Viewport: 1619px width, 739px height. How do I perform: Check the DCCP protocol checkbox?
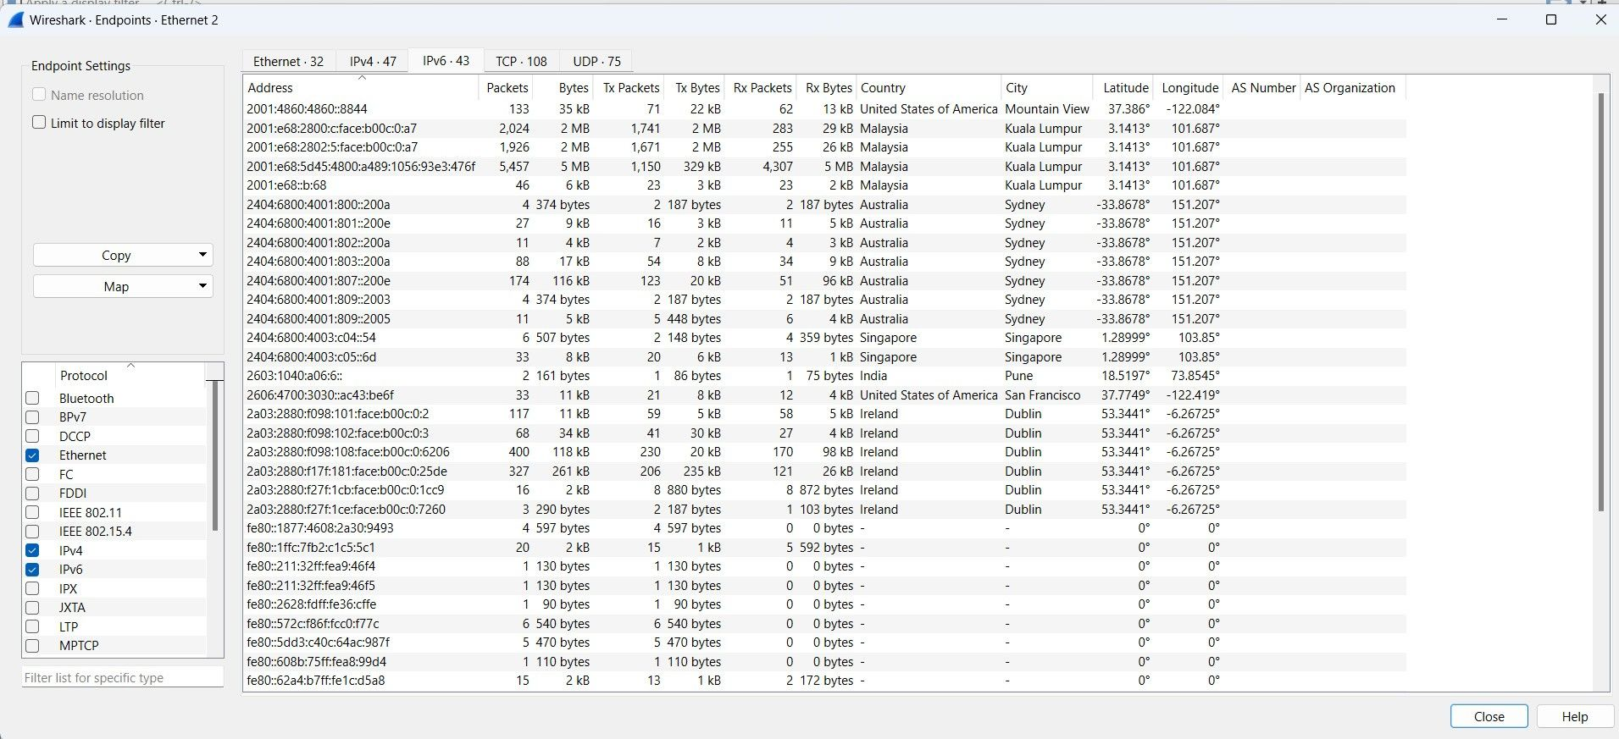coord(32,436)
